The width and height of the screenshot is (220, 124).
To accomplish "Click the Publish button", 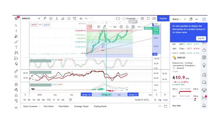I will point(163,18).
